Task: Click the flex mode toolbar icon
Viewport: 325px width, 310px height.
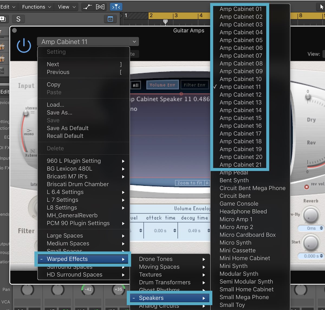Action: (x=100, y=7)
